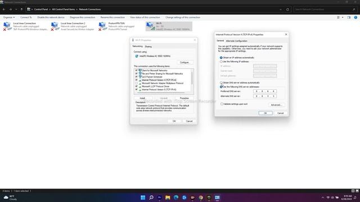Open PyCharm from taskbar
Screen dimensions: 360x202
pos(209,198)
